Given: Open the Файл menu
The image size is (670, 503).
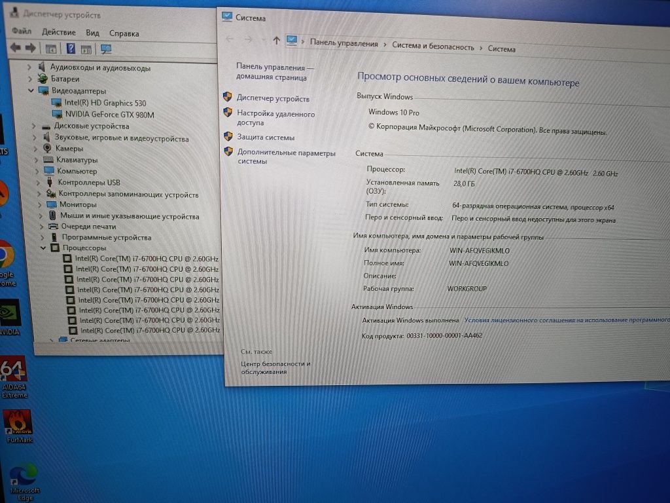Looking at the screenshot, I should [22, 31].
